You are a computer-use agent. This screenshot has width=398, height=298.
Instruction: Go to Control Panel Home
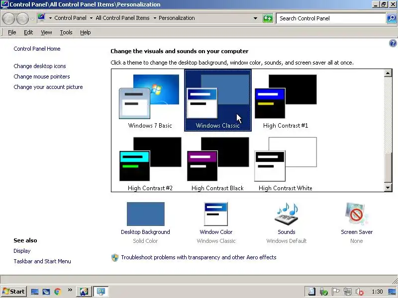pos(37,49)
